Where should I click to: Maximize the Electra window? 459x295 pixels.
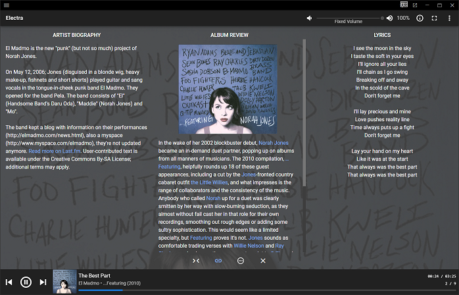(x=439, y=5)
